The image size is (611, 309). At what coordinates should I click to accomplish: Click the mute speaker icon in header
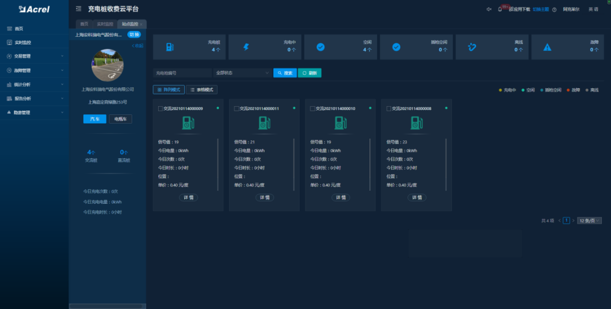(489, 9)
